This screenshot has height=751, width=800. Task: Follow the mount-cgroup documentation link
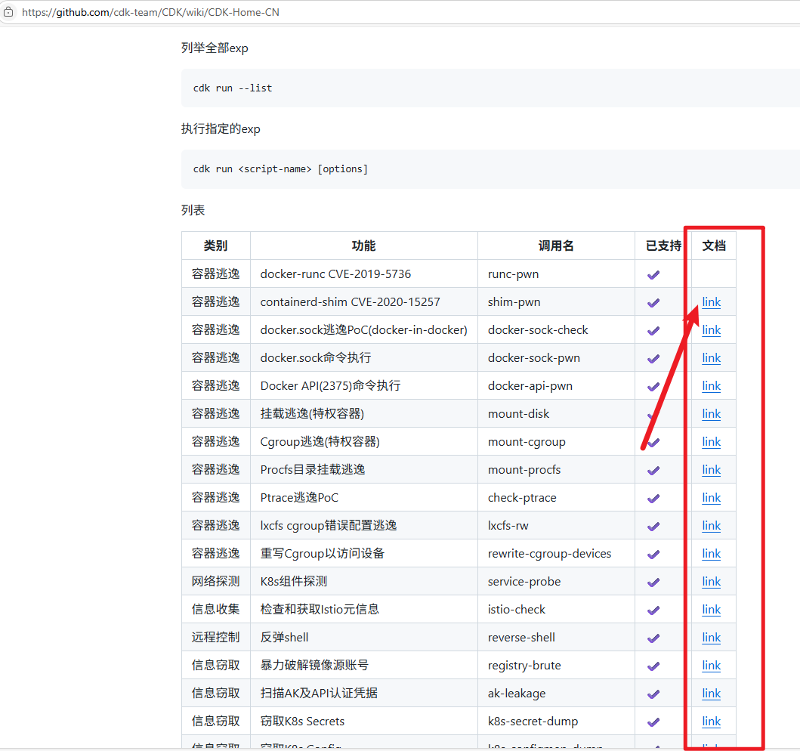[711, 442]
